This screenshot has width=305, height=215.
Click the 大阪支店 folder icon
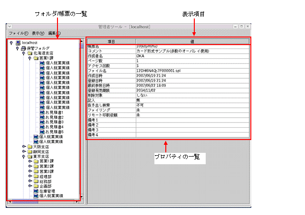[x=30, y=147]
